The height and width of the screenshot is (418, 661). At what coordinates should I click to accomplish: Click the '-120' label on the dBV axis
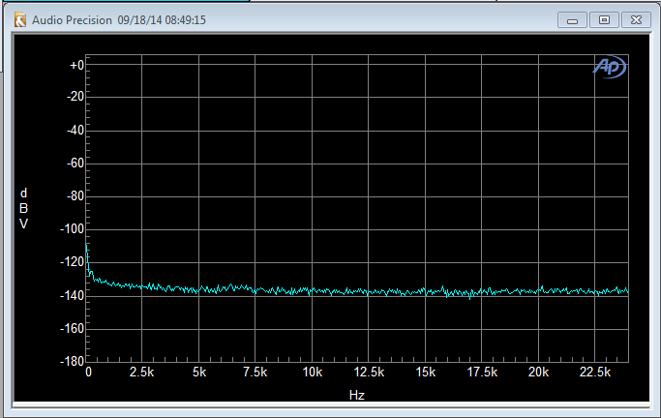coord(73,262)
